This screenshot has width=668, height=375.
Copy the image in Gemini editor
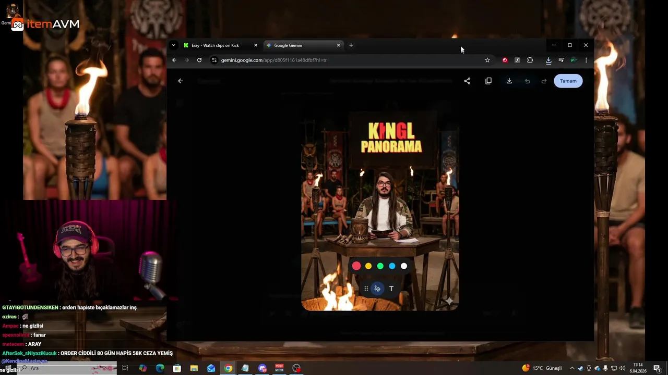point(488,81)
